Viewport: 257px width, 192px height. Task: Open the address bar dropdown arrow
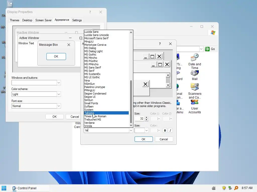point(201,49)
